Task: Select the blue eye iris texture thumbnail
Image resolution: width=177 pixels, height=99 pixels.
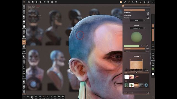Action: [146, 85]
